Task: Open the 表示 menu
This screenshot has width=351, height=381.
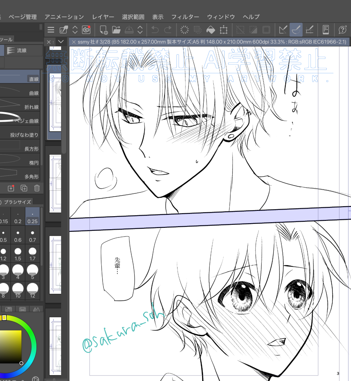Action: coord(158,17)
